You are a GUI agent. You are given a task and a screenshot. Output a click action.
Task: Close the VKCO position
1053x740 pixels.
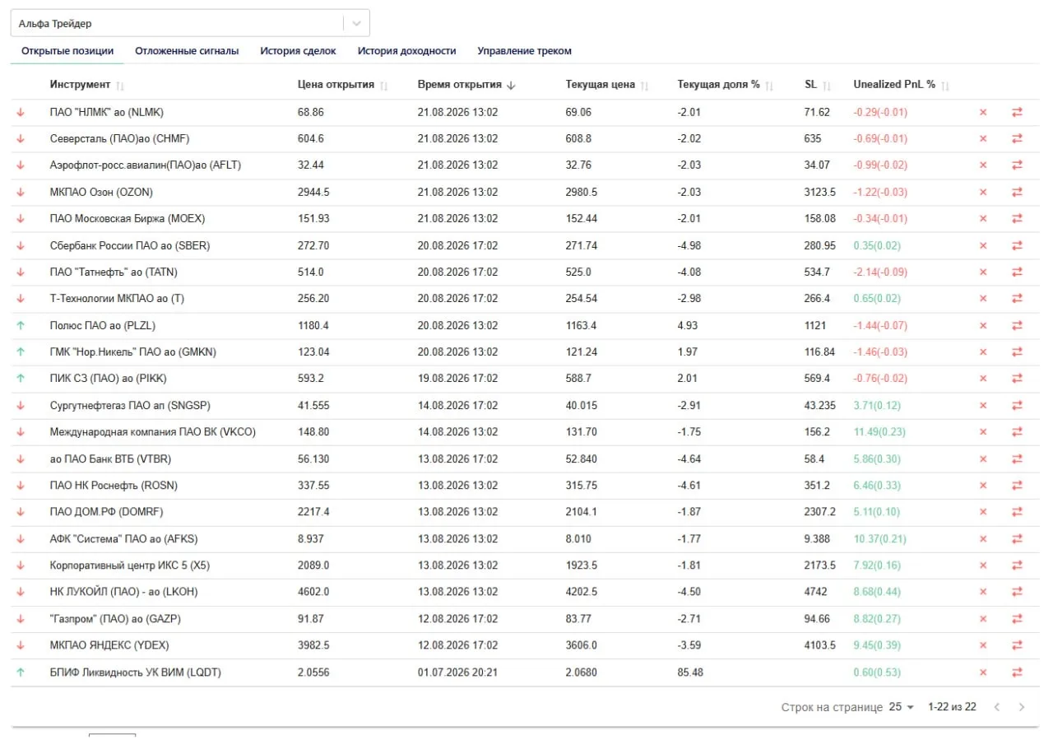pos(982,432)
